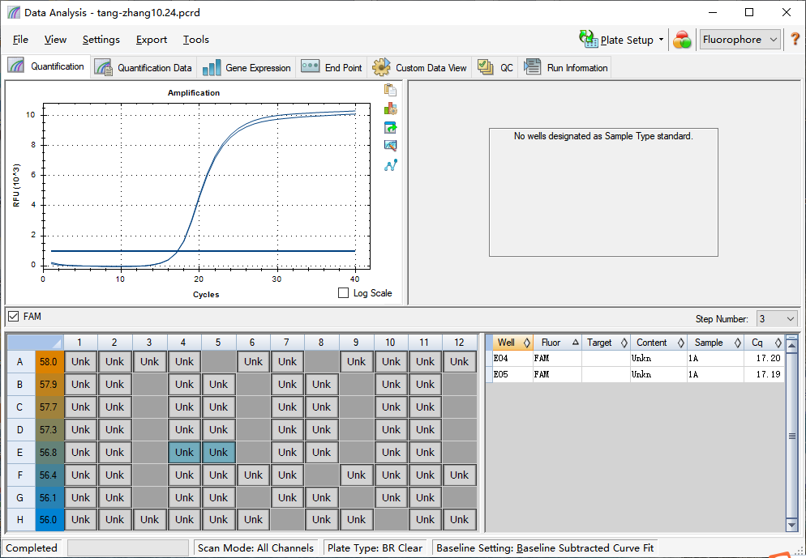Switch to Quantification Data tab
Screen dimensions: 806x558
[143, 67]
